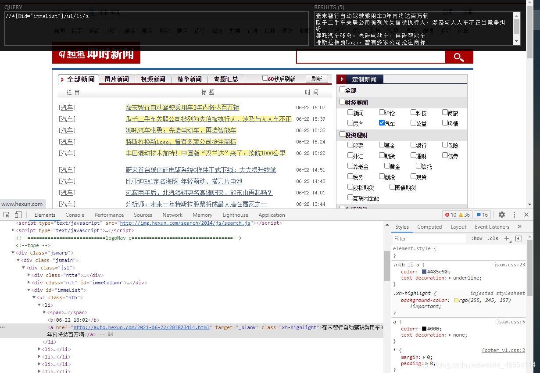Open the 特斯拉换新Logo news headline link
The width and height of the screenshot is (540, 373).
(181, 142)
